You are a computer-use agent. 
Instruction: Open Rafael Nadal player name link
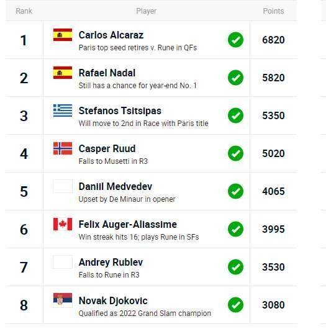(107, 73)
